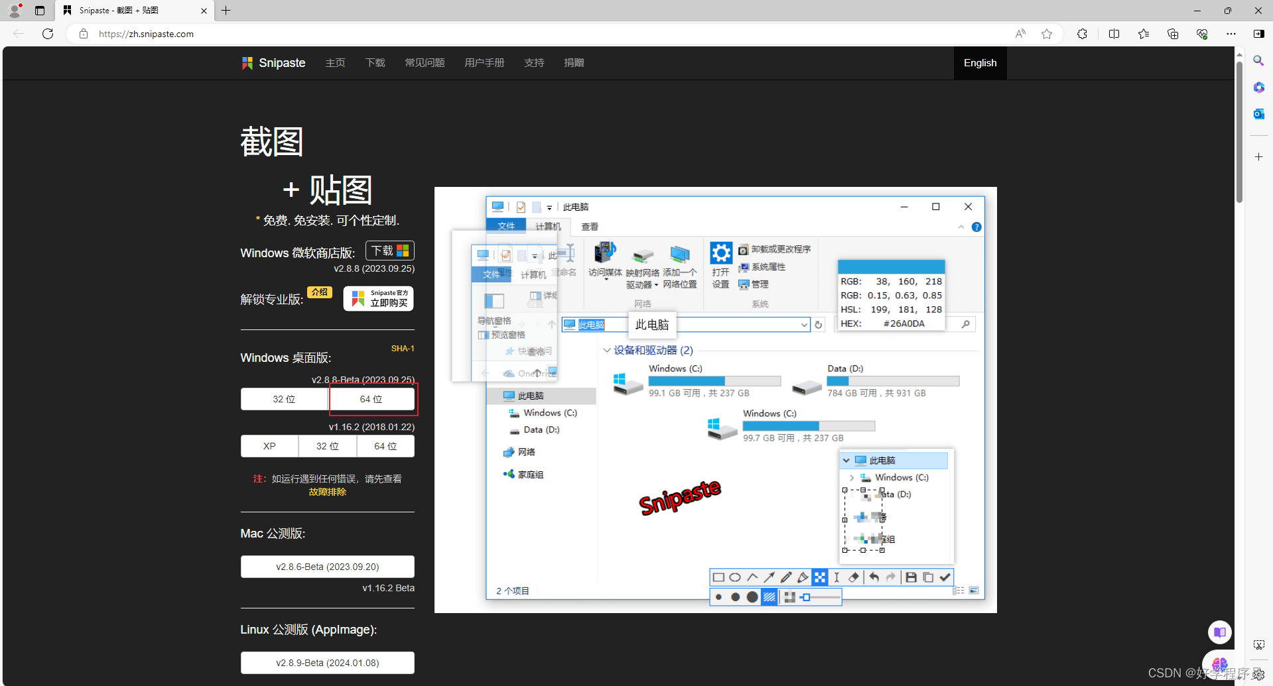Open Browser essentials heart icon
The height and width of the screenshot is (686, 1273).
tap(1202, 34)
